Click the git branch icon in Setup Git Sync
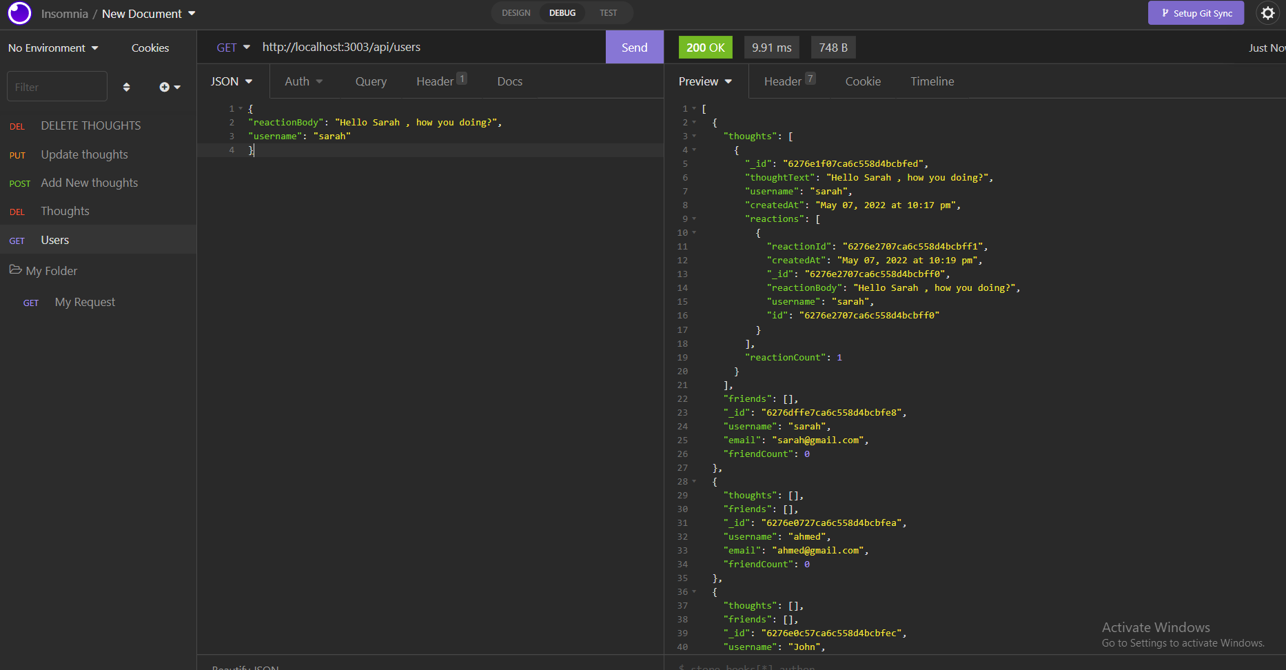Image resolution: width=1286 pixels, height=670 pixels. coord(1165,13)
